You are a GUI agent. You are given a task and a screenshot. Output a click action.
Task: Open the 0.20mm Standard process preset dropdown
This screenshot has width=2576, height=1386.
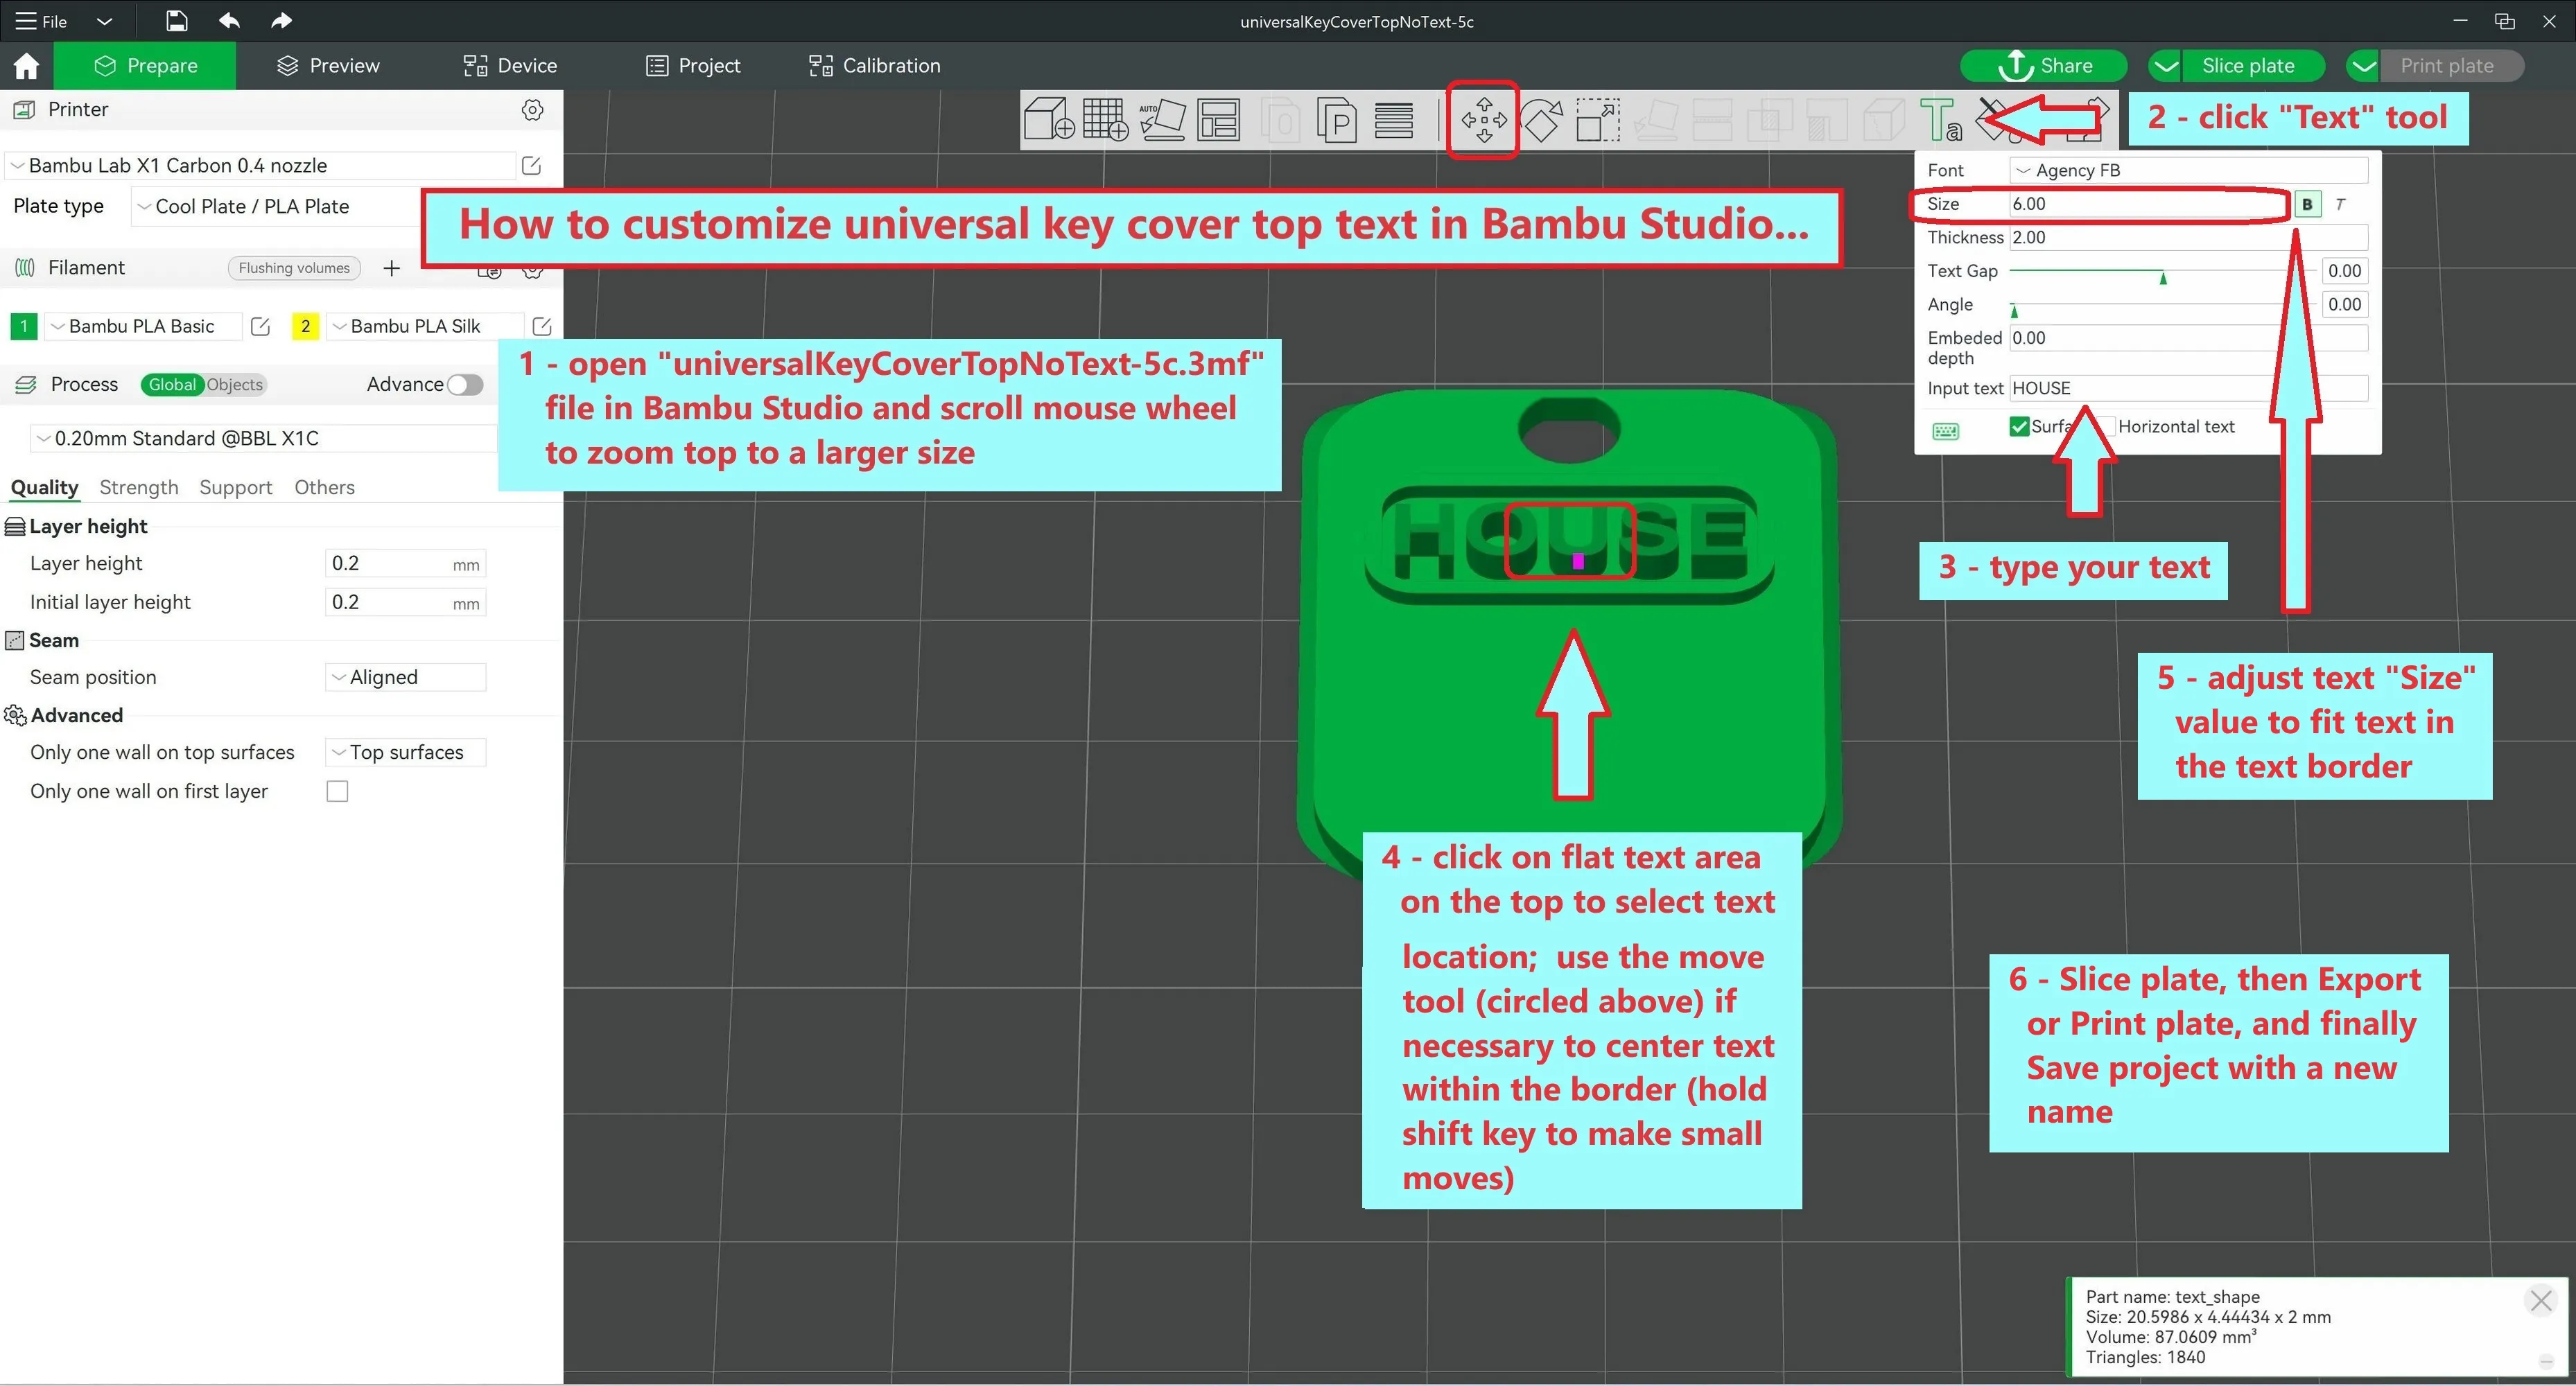click(x=264, y=439)
